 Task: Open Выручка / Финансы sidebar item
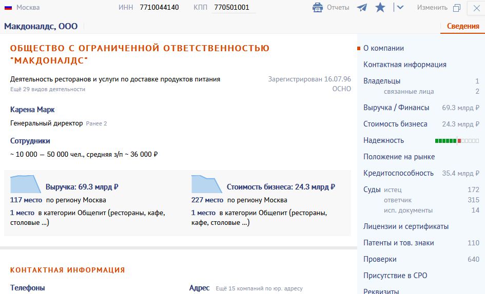pyautogui.click(x=396, y=108)
